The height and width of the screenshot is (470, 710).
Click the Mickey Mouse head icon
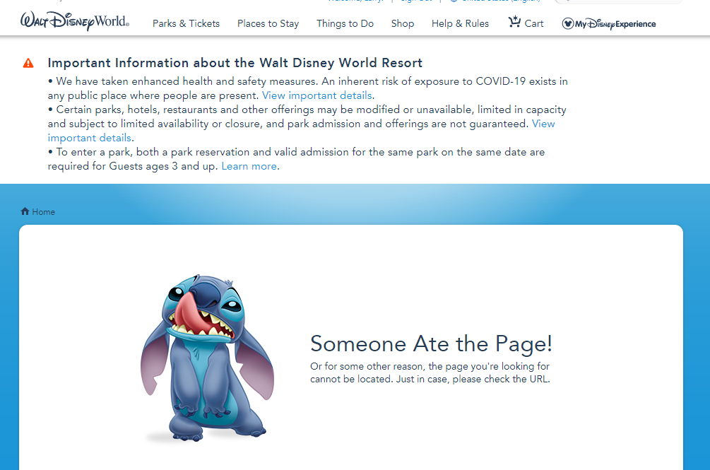click(568, 24)
